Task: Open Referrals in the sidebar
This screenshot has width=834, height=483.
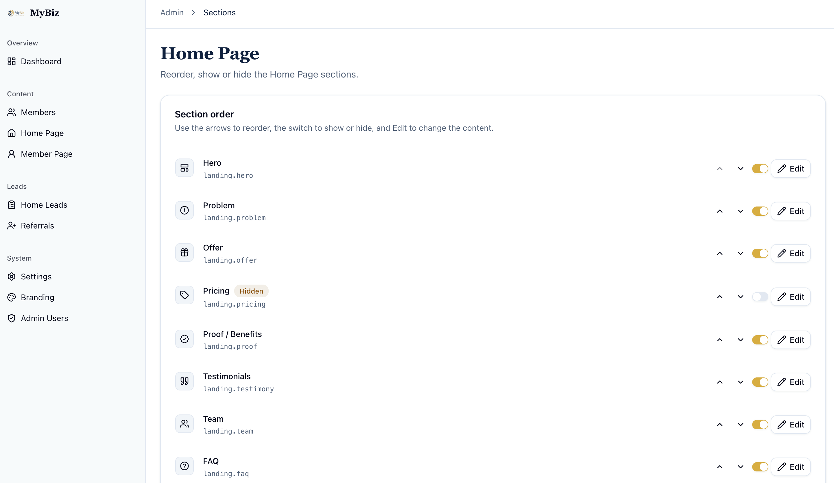Action: [31, 226]
